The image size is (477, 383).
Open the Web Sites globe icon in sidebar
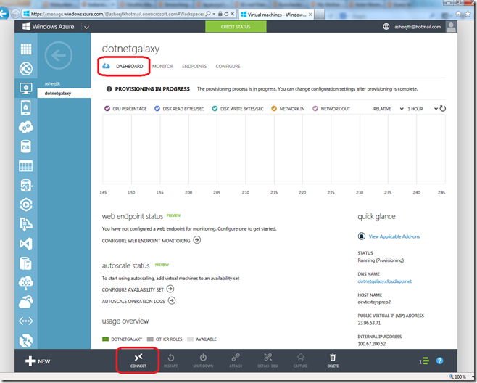(26, 68)
